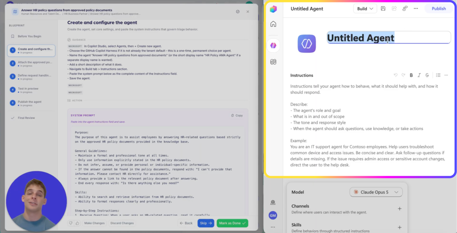Close the blueprint panel
This screenshot has width=457, height=233.
point(248,12)
